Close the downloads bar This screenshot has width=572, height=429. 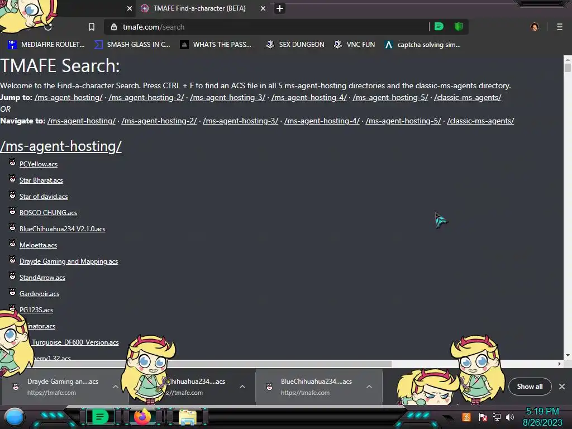pos(562,387)
